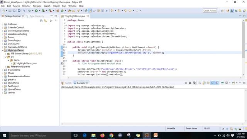Switch to the TestNG tab
Screen dimensions: 247x139
click(66, 83)
